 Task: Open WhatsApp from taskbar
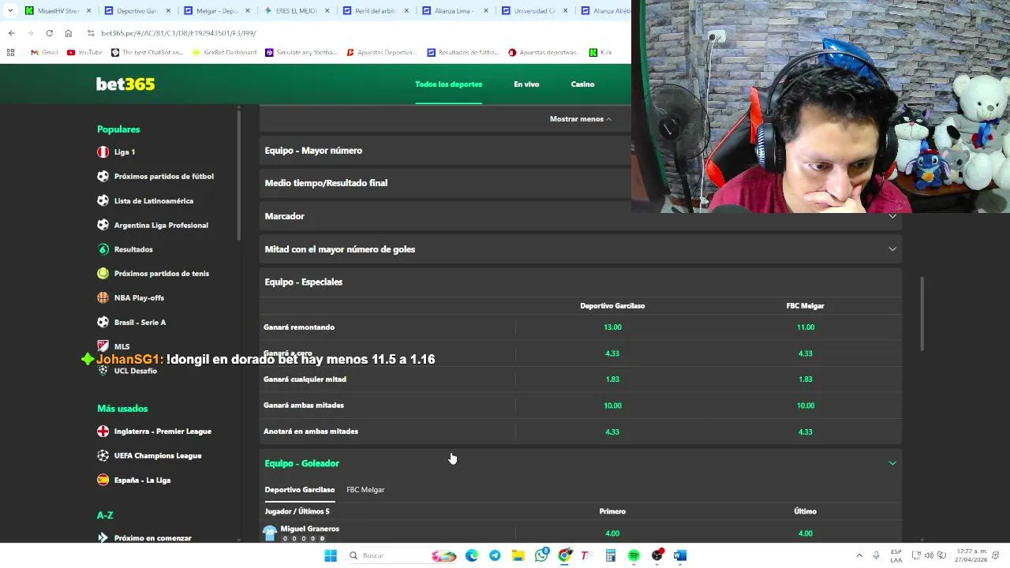(541, 555)
